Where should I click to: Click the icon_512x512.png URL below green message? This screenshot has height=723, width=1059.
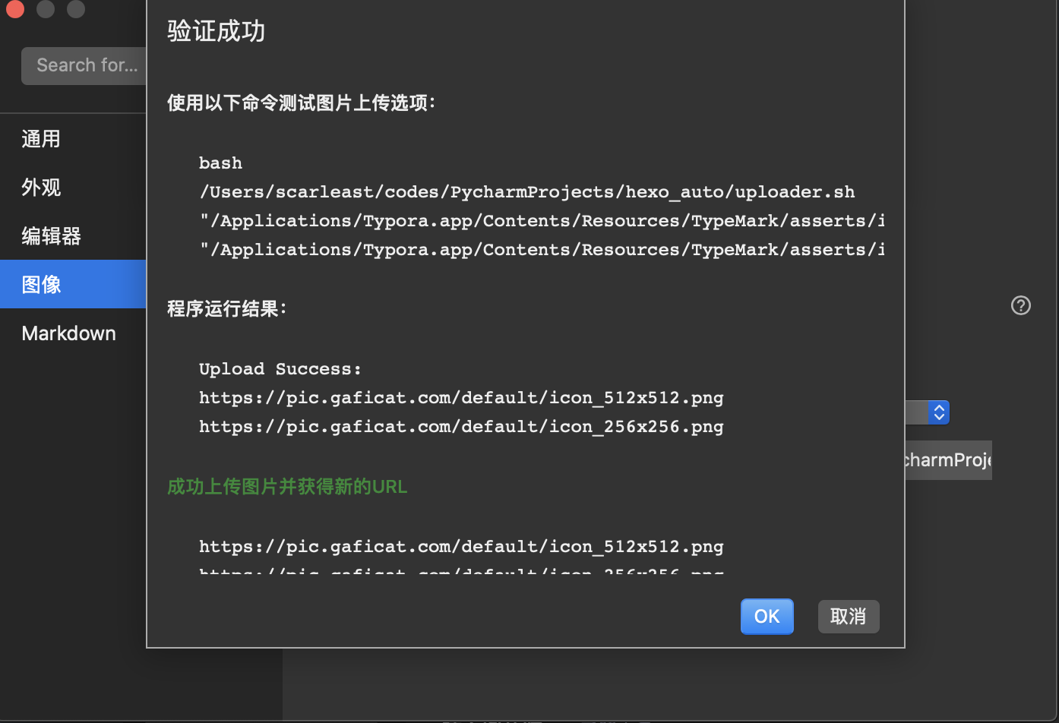(461, 547)
